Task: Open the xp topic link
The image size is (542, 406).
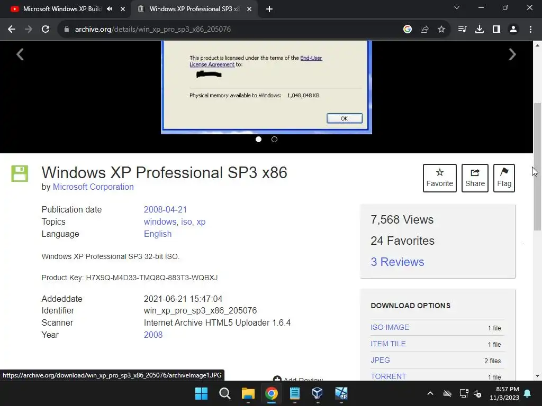Action: [x=201, y=222]
